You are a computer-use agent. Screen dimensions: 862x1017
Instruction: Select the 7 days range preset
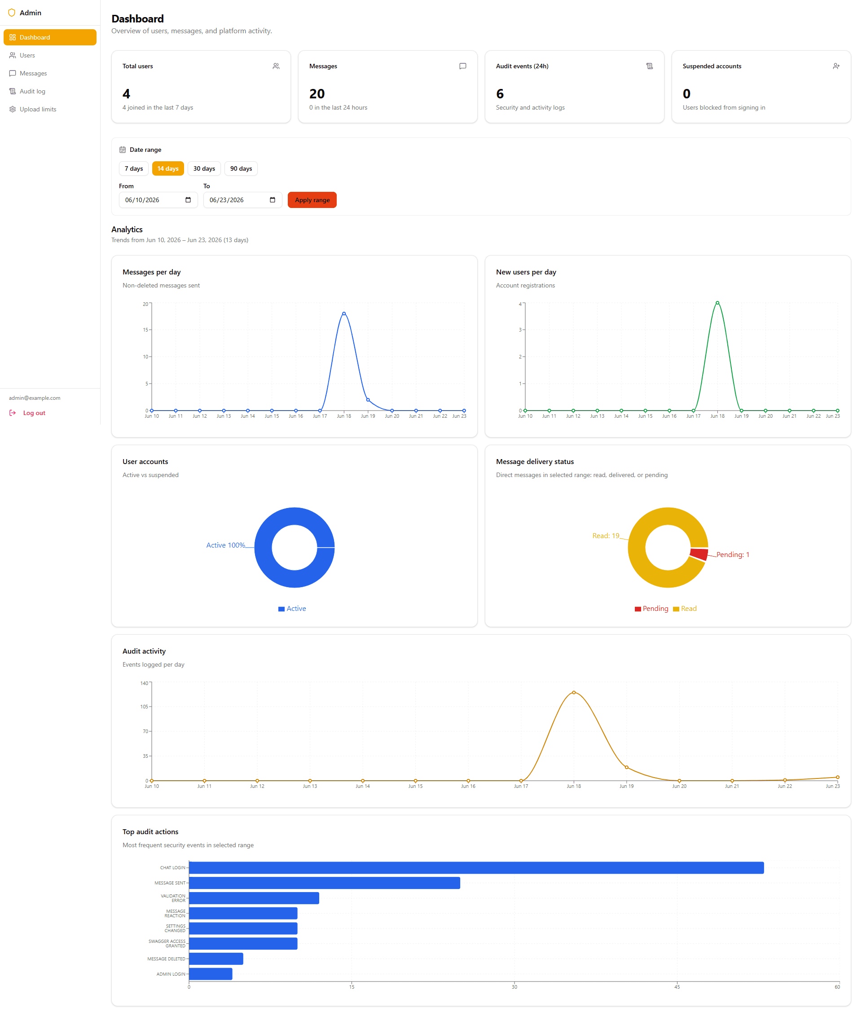133,168
